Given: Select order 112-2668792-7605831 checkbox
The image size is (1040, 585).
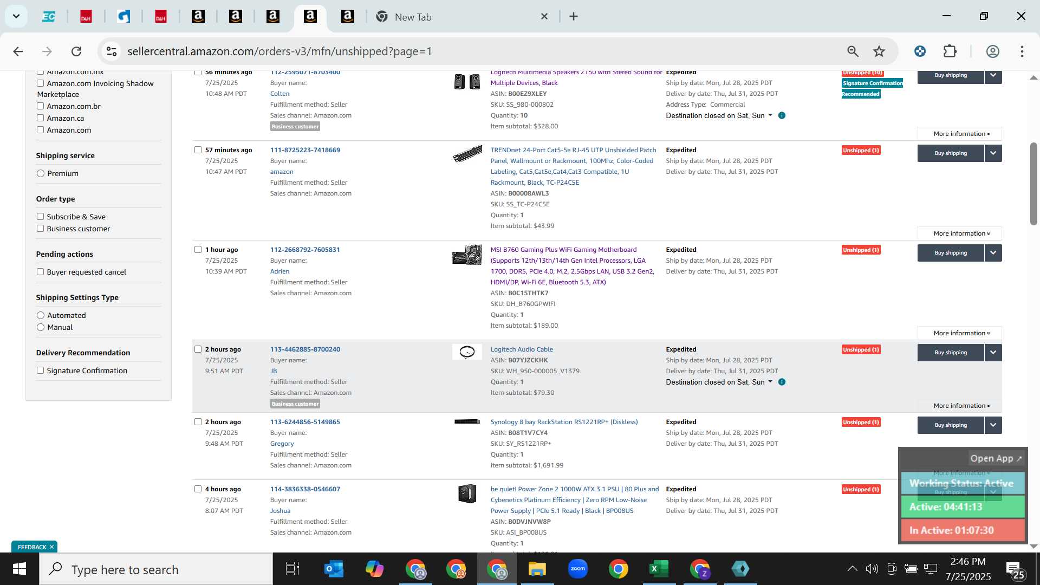Looking at the screenshot, I should click(198, 250).
